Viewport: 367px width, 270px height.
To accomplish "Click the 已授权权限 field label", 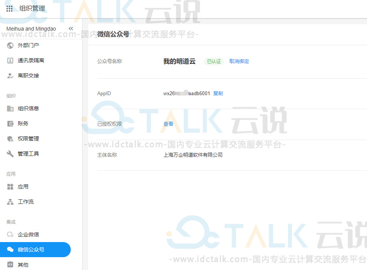I will tap(110, 124).
